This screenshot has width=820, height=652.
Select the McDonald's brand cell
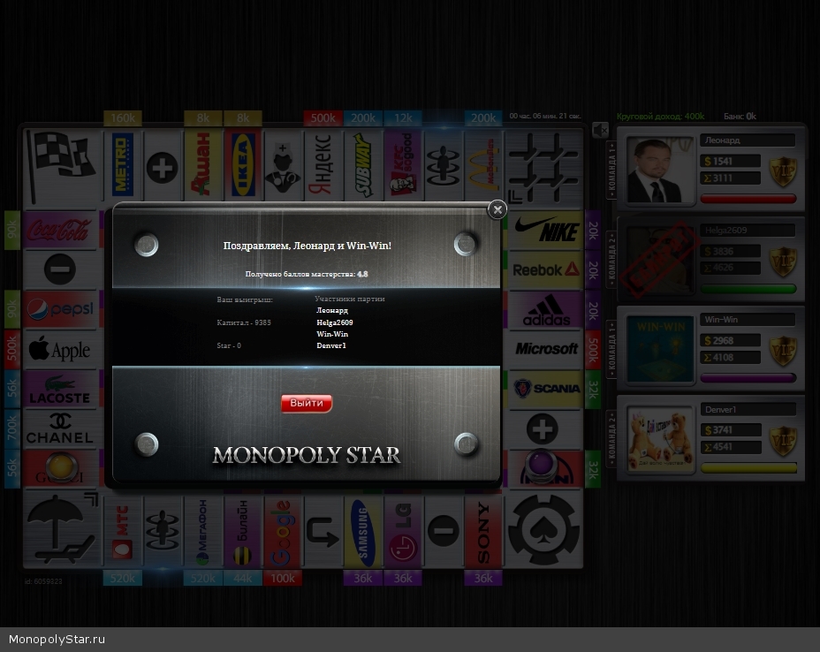coord(483,165)
